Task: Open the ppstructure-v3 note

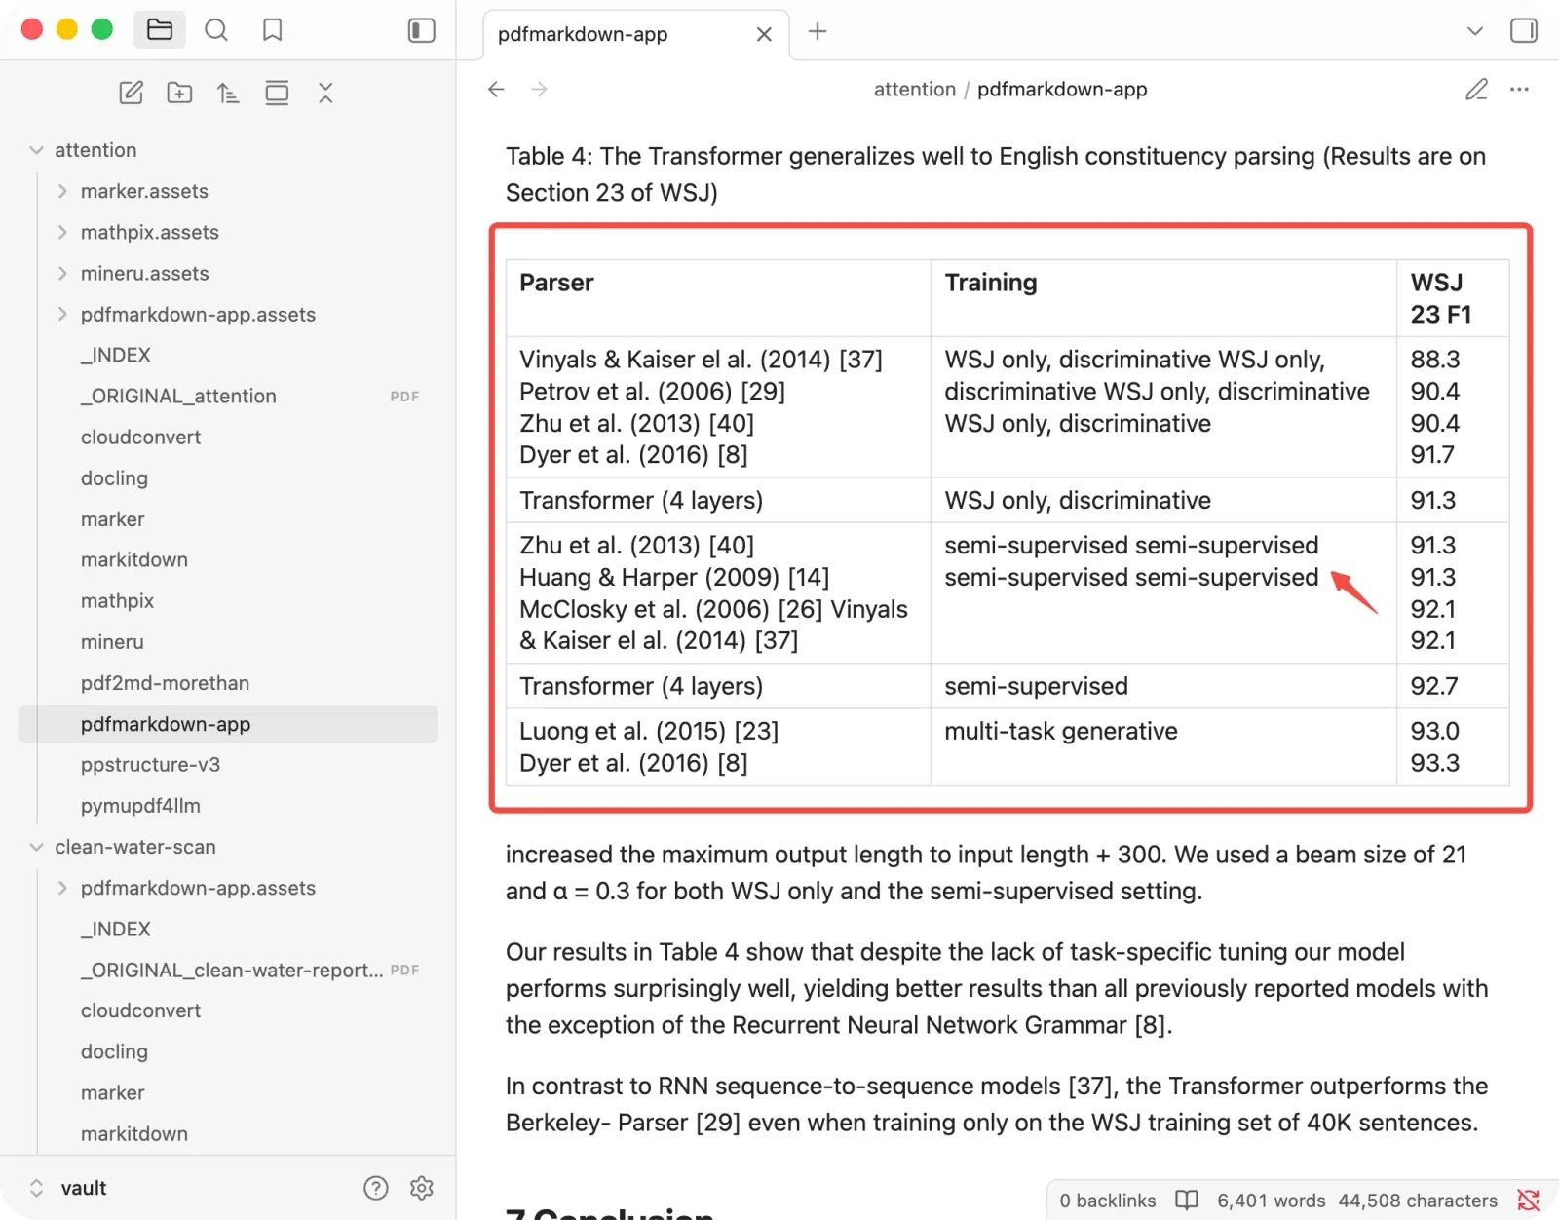Action: click(228, 764)
